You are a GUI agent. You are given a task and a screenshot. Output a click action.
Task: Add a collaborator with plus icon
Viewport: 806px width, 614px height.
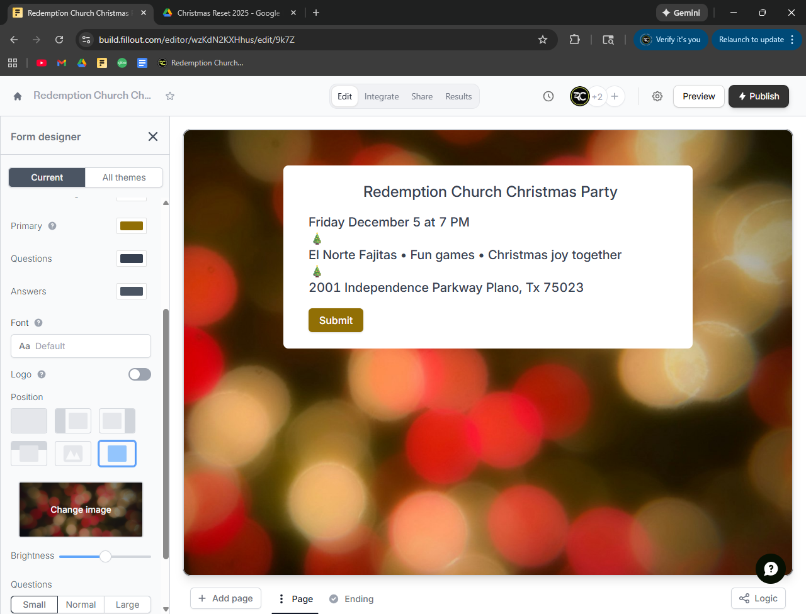615,96
